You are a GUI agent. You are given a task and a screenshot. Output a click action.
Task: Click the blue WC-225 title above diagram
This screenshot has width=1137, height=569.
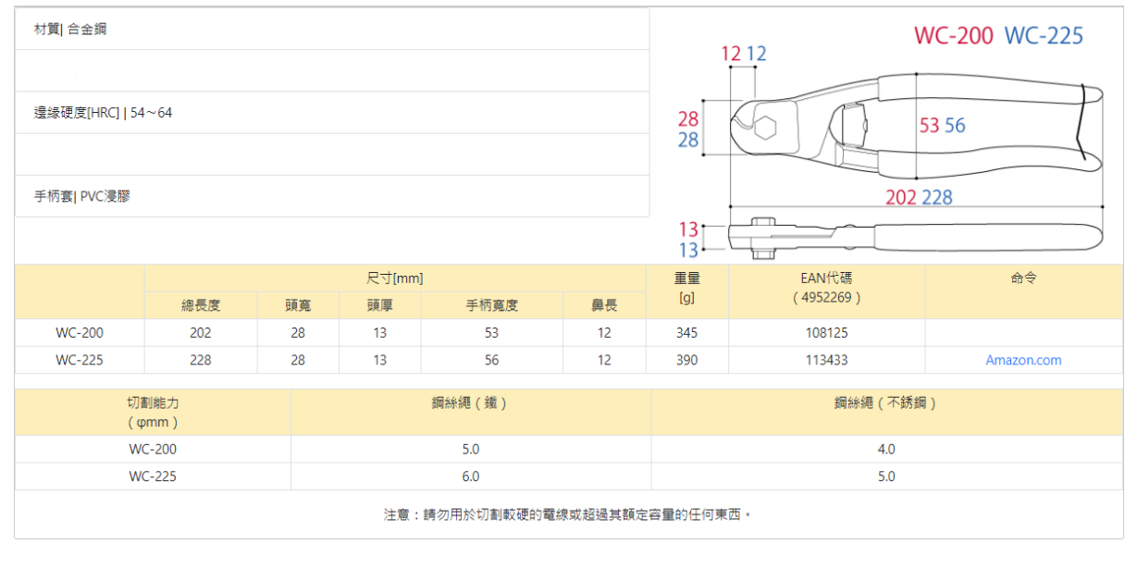click(1043, 36)
